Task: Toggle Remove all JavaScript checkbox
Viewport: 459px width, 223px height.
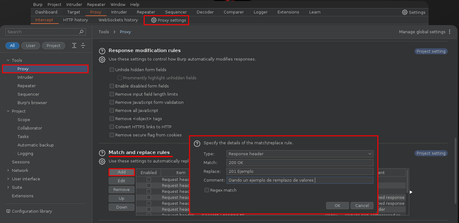Action: click(x=112, y=110)
